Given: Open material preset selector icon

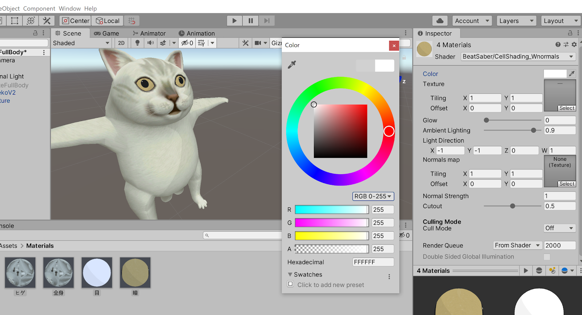Looking at the screenshot, I should click(566, 44).
